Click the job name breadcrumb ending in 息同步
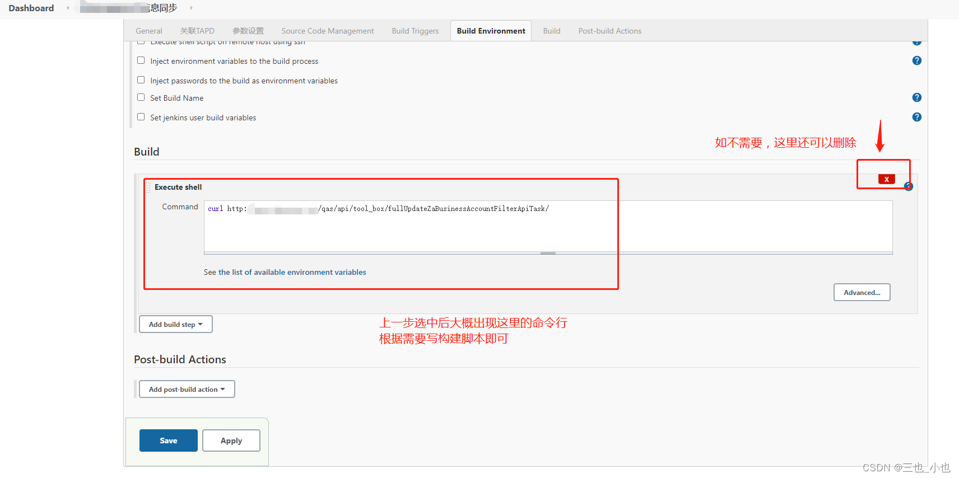The image size is (959, 478). [x=129, y=8]
